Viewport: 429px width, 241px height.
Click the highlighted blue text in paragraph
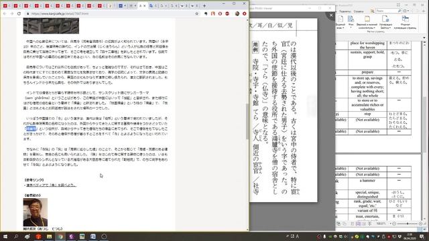click(31, 129)
